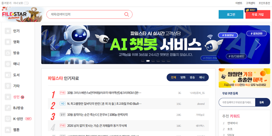Click the 3.8G size on rank 4 row
This screenshot has height=136, width=272.
coord(179,126)
